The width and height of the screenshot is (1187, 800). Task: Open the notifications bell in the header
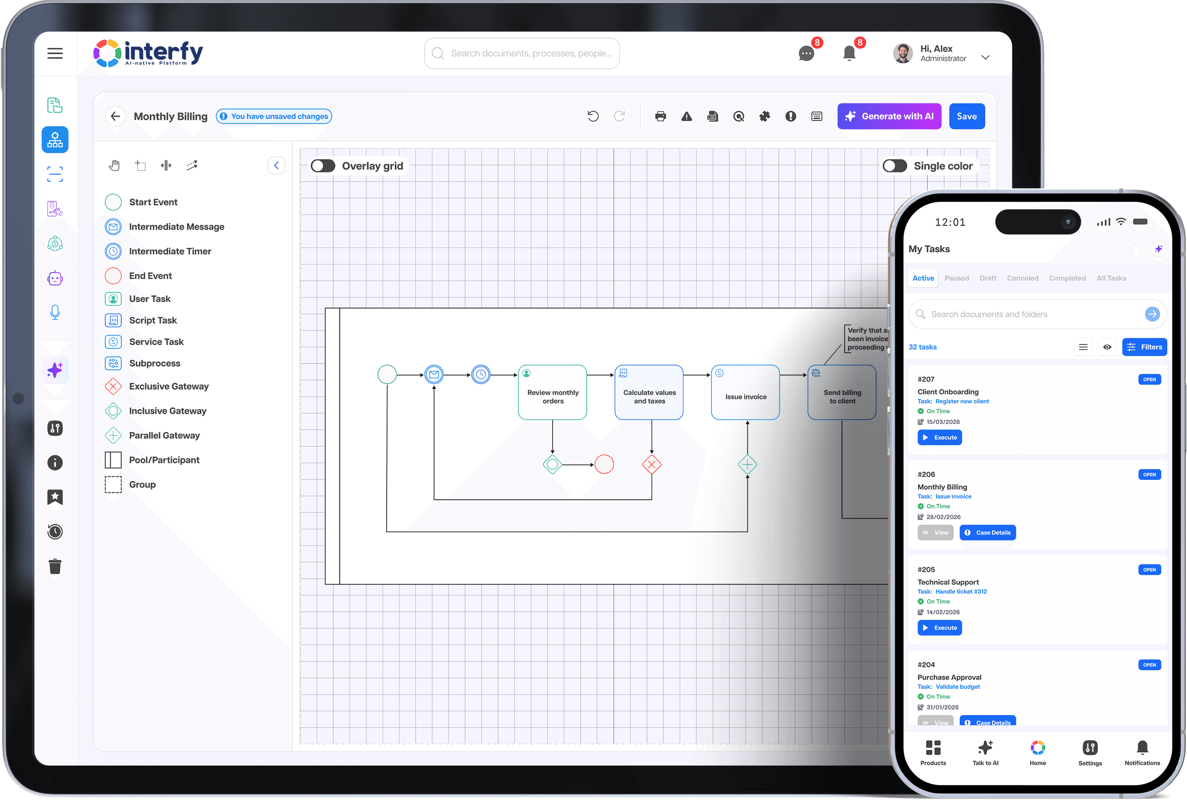point(849,53)
